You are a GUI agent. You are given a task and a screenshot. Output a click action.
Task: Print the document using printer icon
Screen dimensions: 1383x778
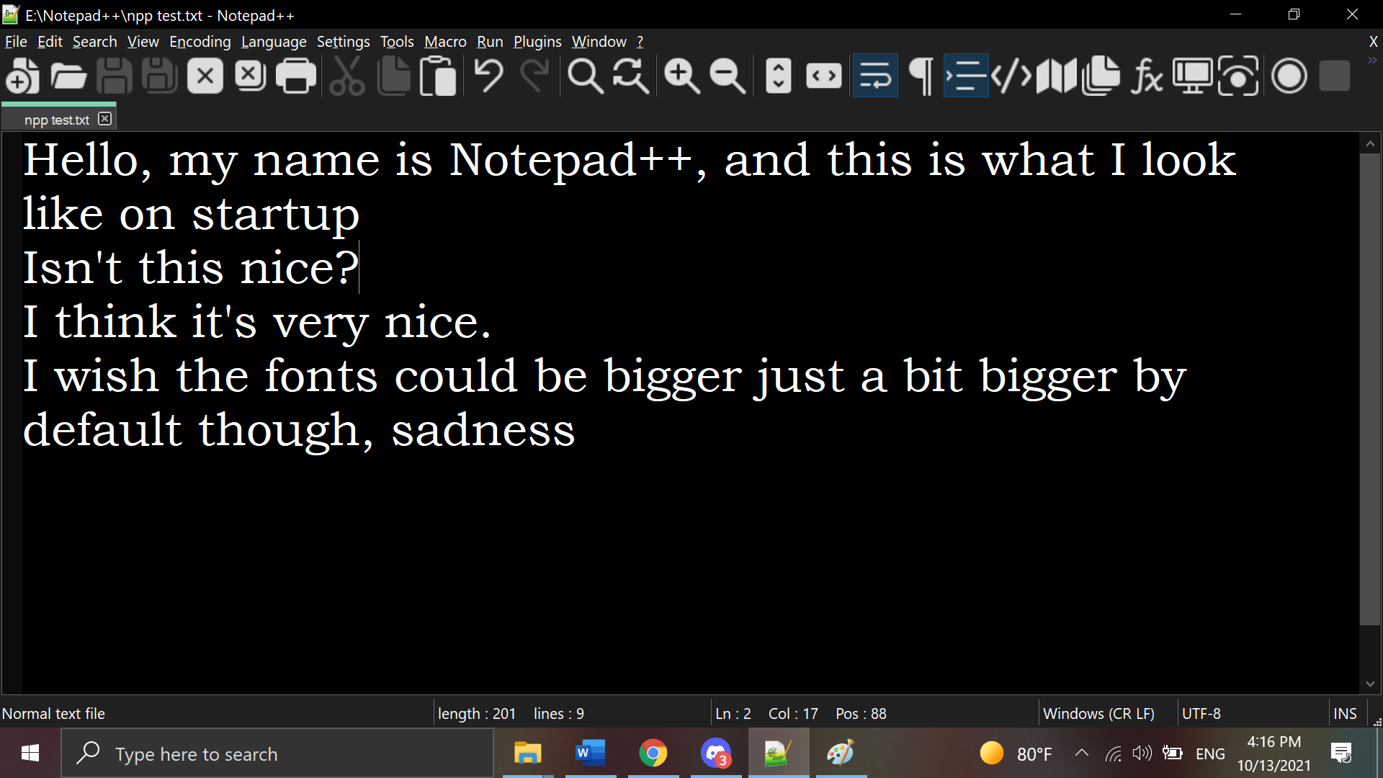point(296,76)
